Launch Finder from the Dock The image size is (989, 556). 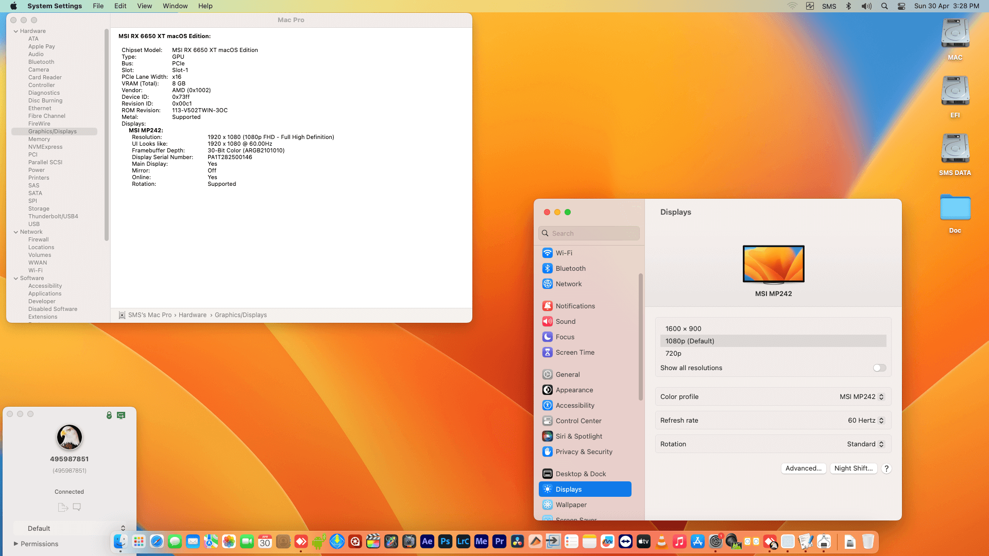coord(121,542)
